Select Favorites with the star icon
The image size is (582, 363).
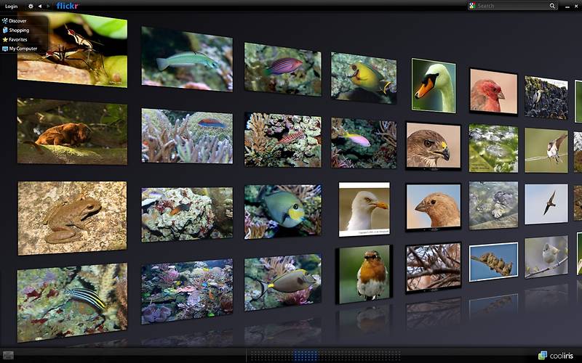(x=19, y=40)
